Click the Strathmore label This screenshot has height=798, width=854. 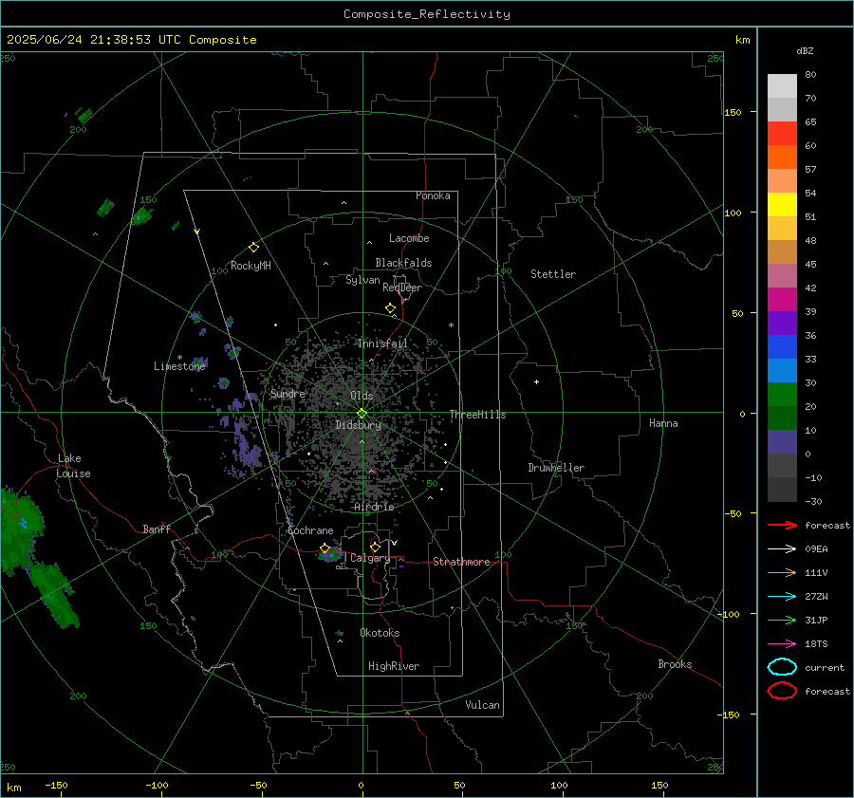click(x=461, y=562)
